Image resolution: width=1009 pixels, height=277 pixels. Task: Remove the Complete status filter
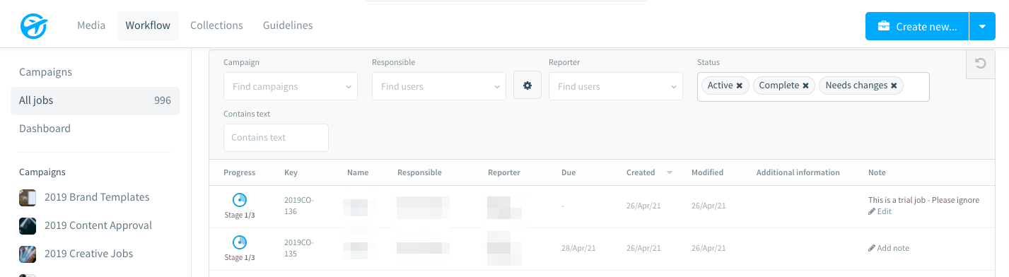point(805,86)
